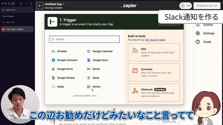This screenshot has width=223, height=125.
Task: Toggle the browser sidebar icon
Action: point(13,4)
